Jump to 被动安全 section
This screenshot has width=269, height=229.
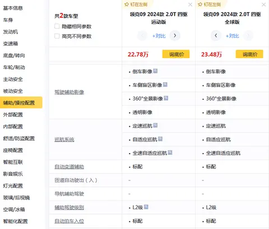pyautogui.click(x=13, y=91)
